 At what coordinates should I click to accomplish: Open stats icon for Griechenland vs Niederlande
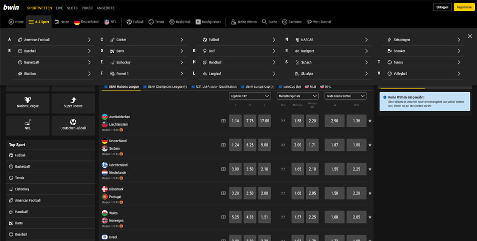click(223, 169)
